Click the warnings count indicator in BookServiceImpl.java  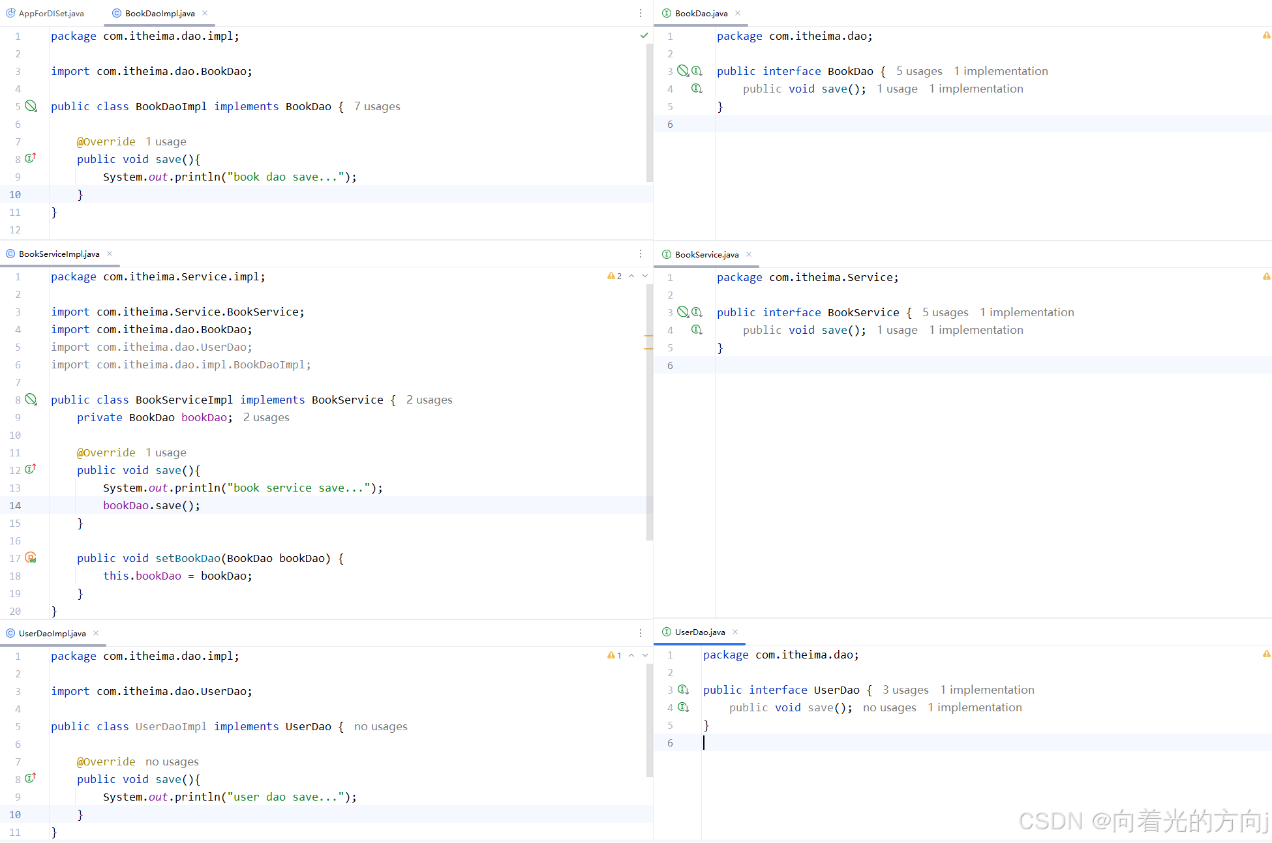pyautogui.click(x=614, y=276)
